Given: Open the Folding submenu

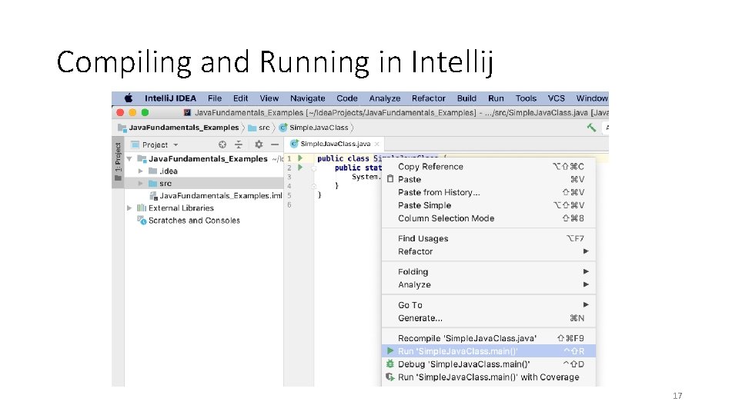Looking at the screenshot, I should click(488, 271).
